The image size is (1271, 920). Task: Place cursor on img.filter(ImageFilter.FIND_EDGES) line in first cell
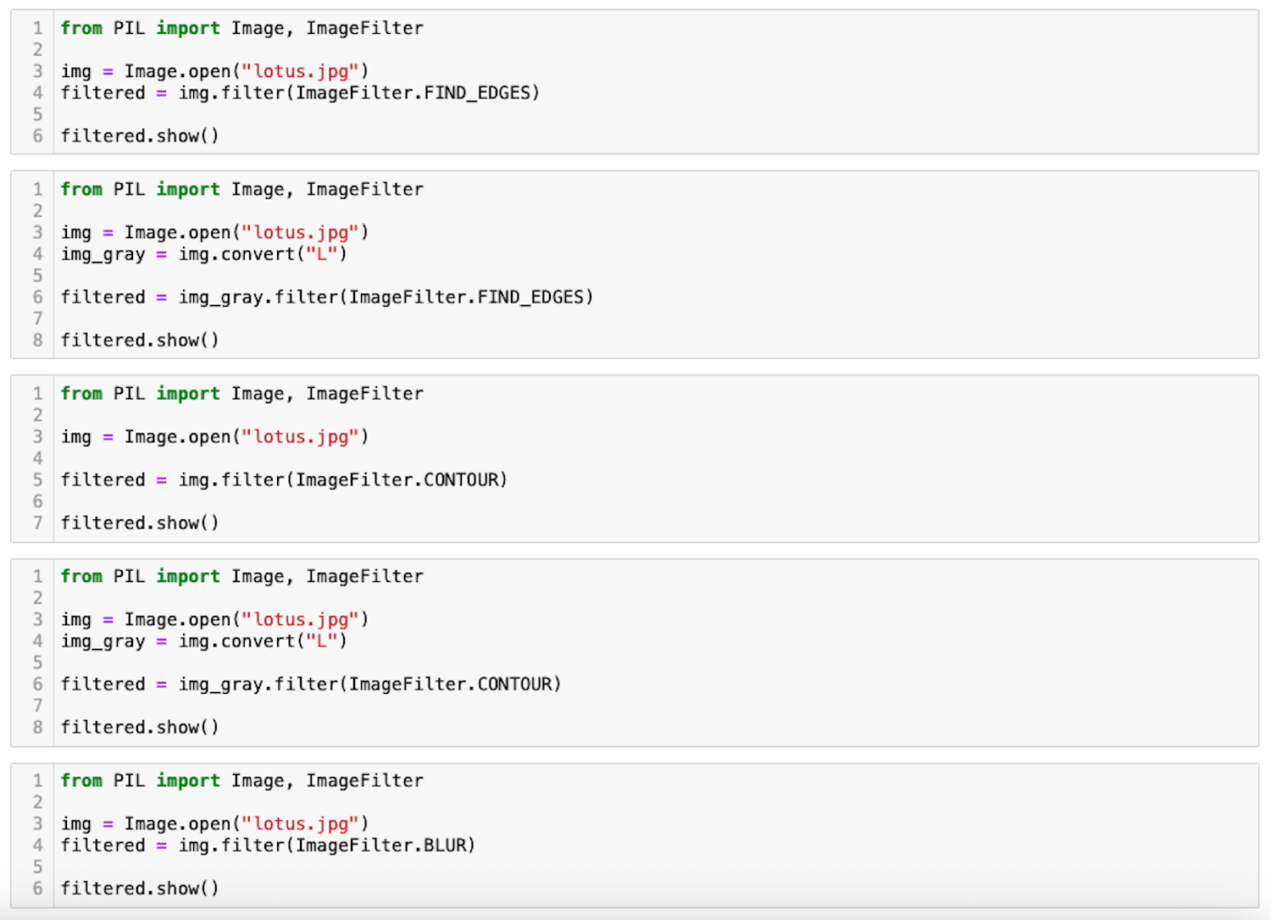300,93
